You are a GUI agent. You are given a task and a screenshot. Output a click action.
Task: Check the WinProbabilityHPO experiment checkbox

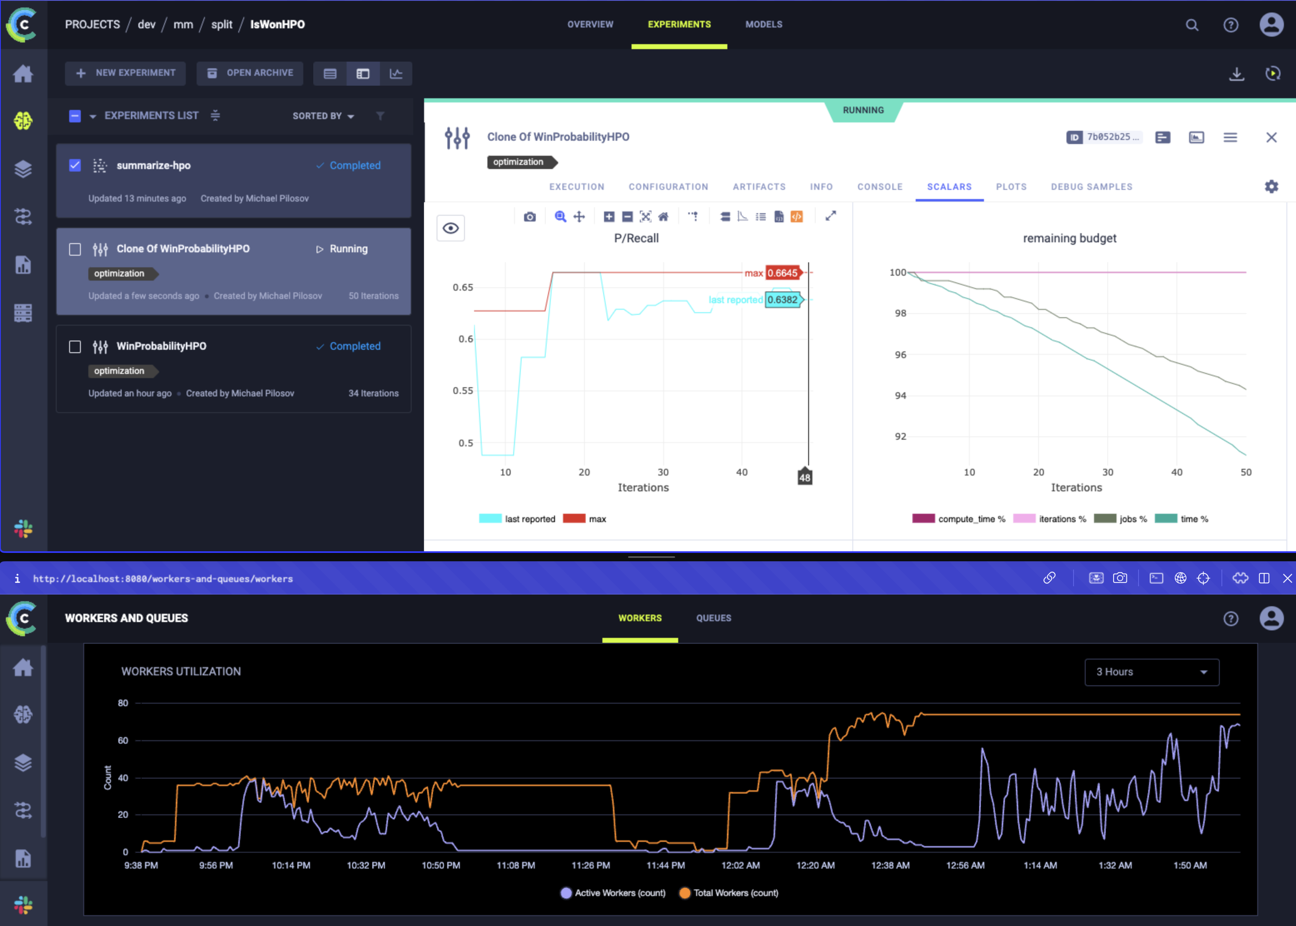75,347
